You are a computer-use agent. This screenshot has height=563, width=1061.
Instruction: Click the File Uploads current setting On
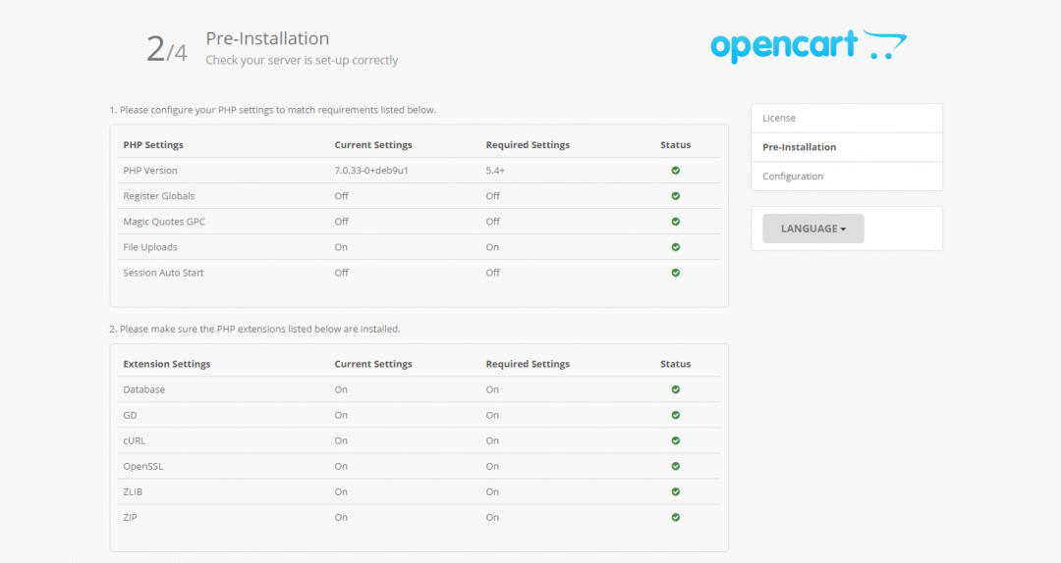coord(341,247)
